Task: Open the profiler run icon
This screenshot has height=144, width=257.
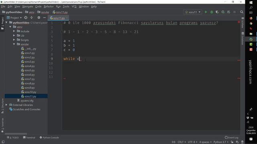Action: point(223,12)
